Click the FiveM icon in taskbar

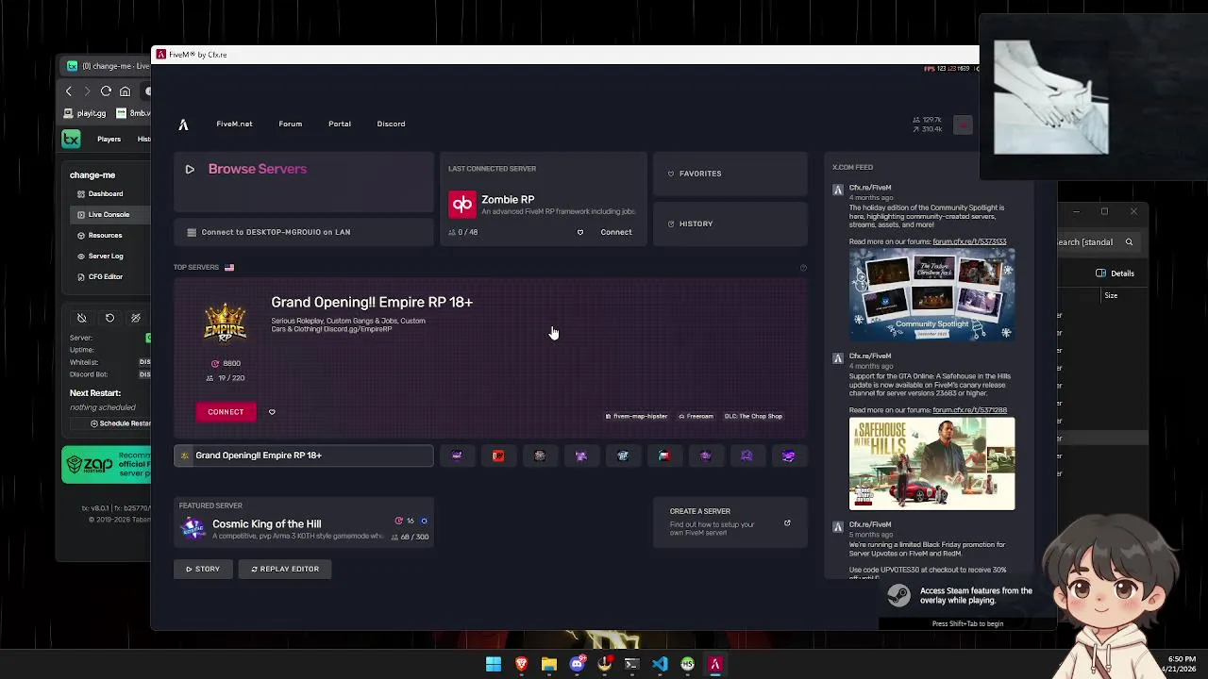[714, 664]
